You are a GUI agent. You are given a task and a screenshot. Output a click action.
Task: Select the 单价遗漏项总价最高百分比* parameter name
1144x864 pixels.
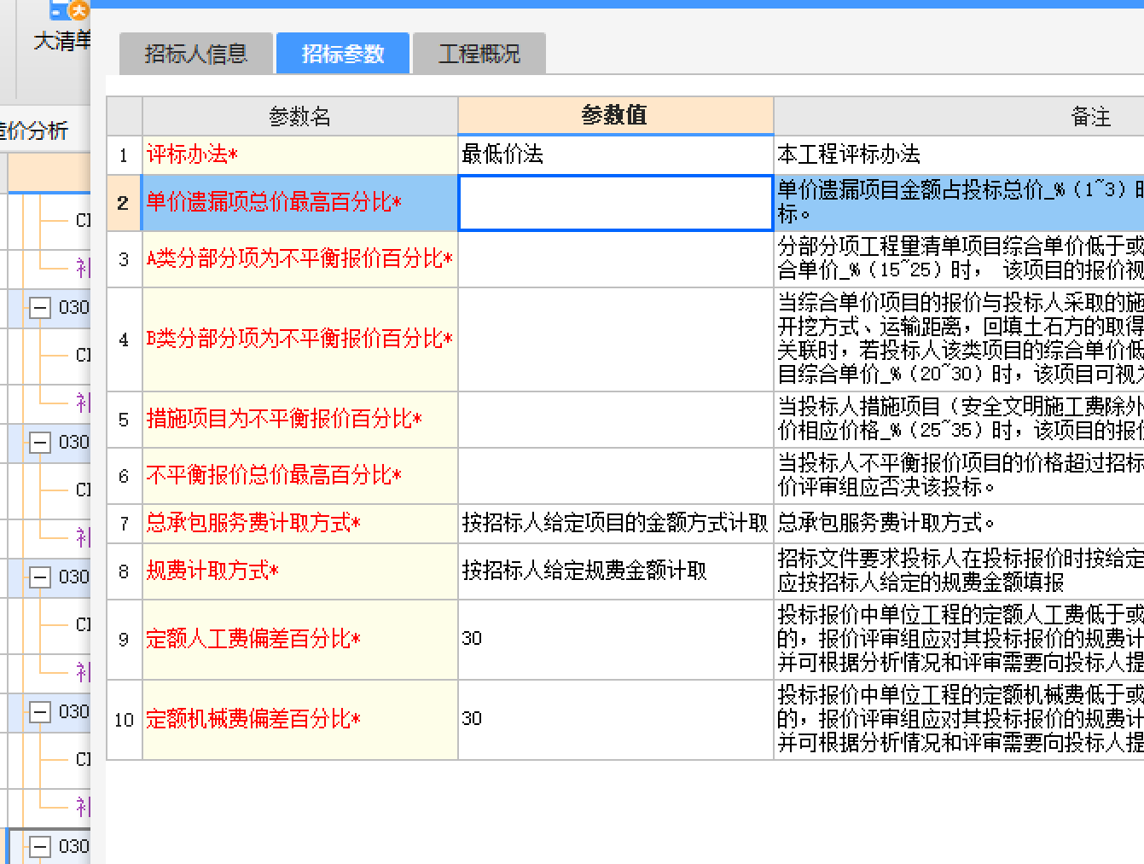(300, 203)
